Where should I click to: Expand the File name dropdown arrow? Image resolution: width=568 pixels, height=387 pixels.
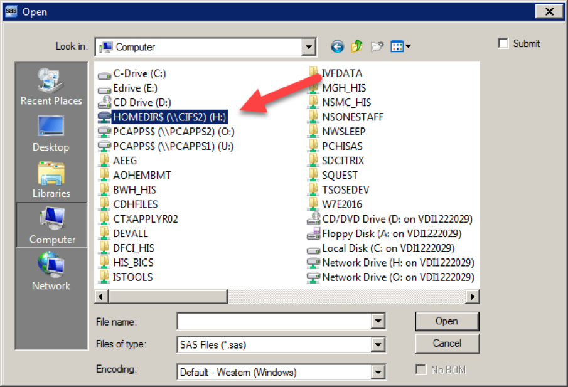pos(378,321)
